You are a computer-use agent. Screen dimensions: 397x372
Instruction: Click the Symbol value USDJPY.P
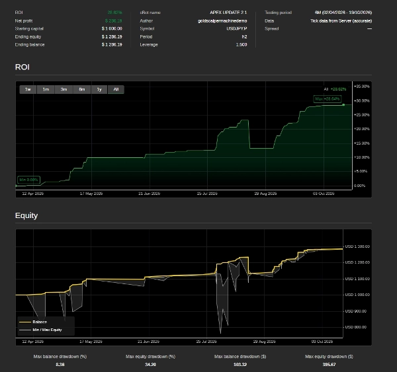click(237, 28)
